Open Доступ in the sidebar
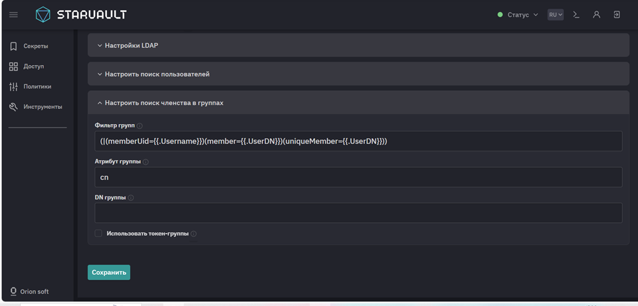The image size is (638, 306). click(x=33, y=66)
